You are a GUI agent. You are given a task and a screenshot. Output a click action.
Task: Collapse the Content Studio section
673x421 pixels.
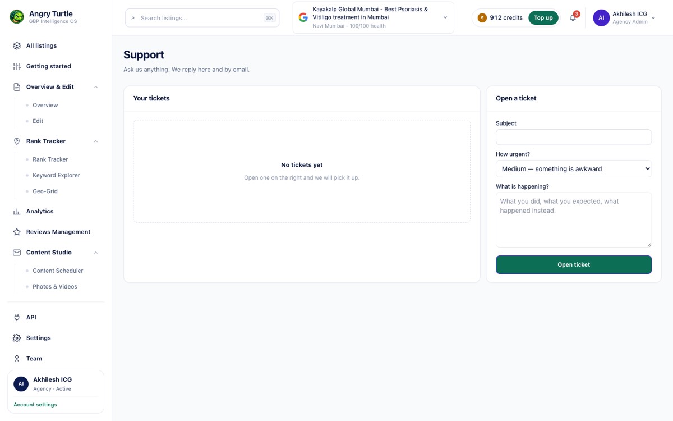click(96, 253)
